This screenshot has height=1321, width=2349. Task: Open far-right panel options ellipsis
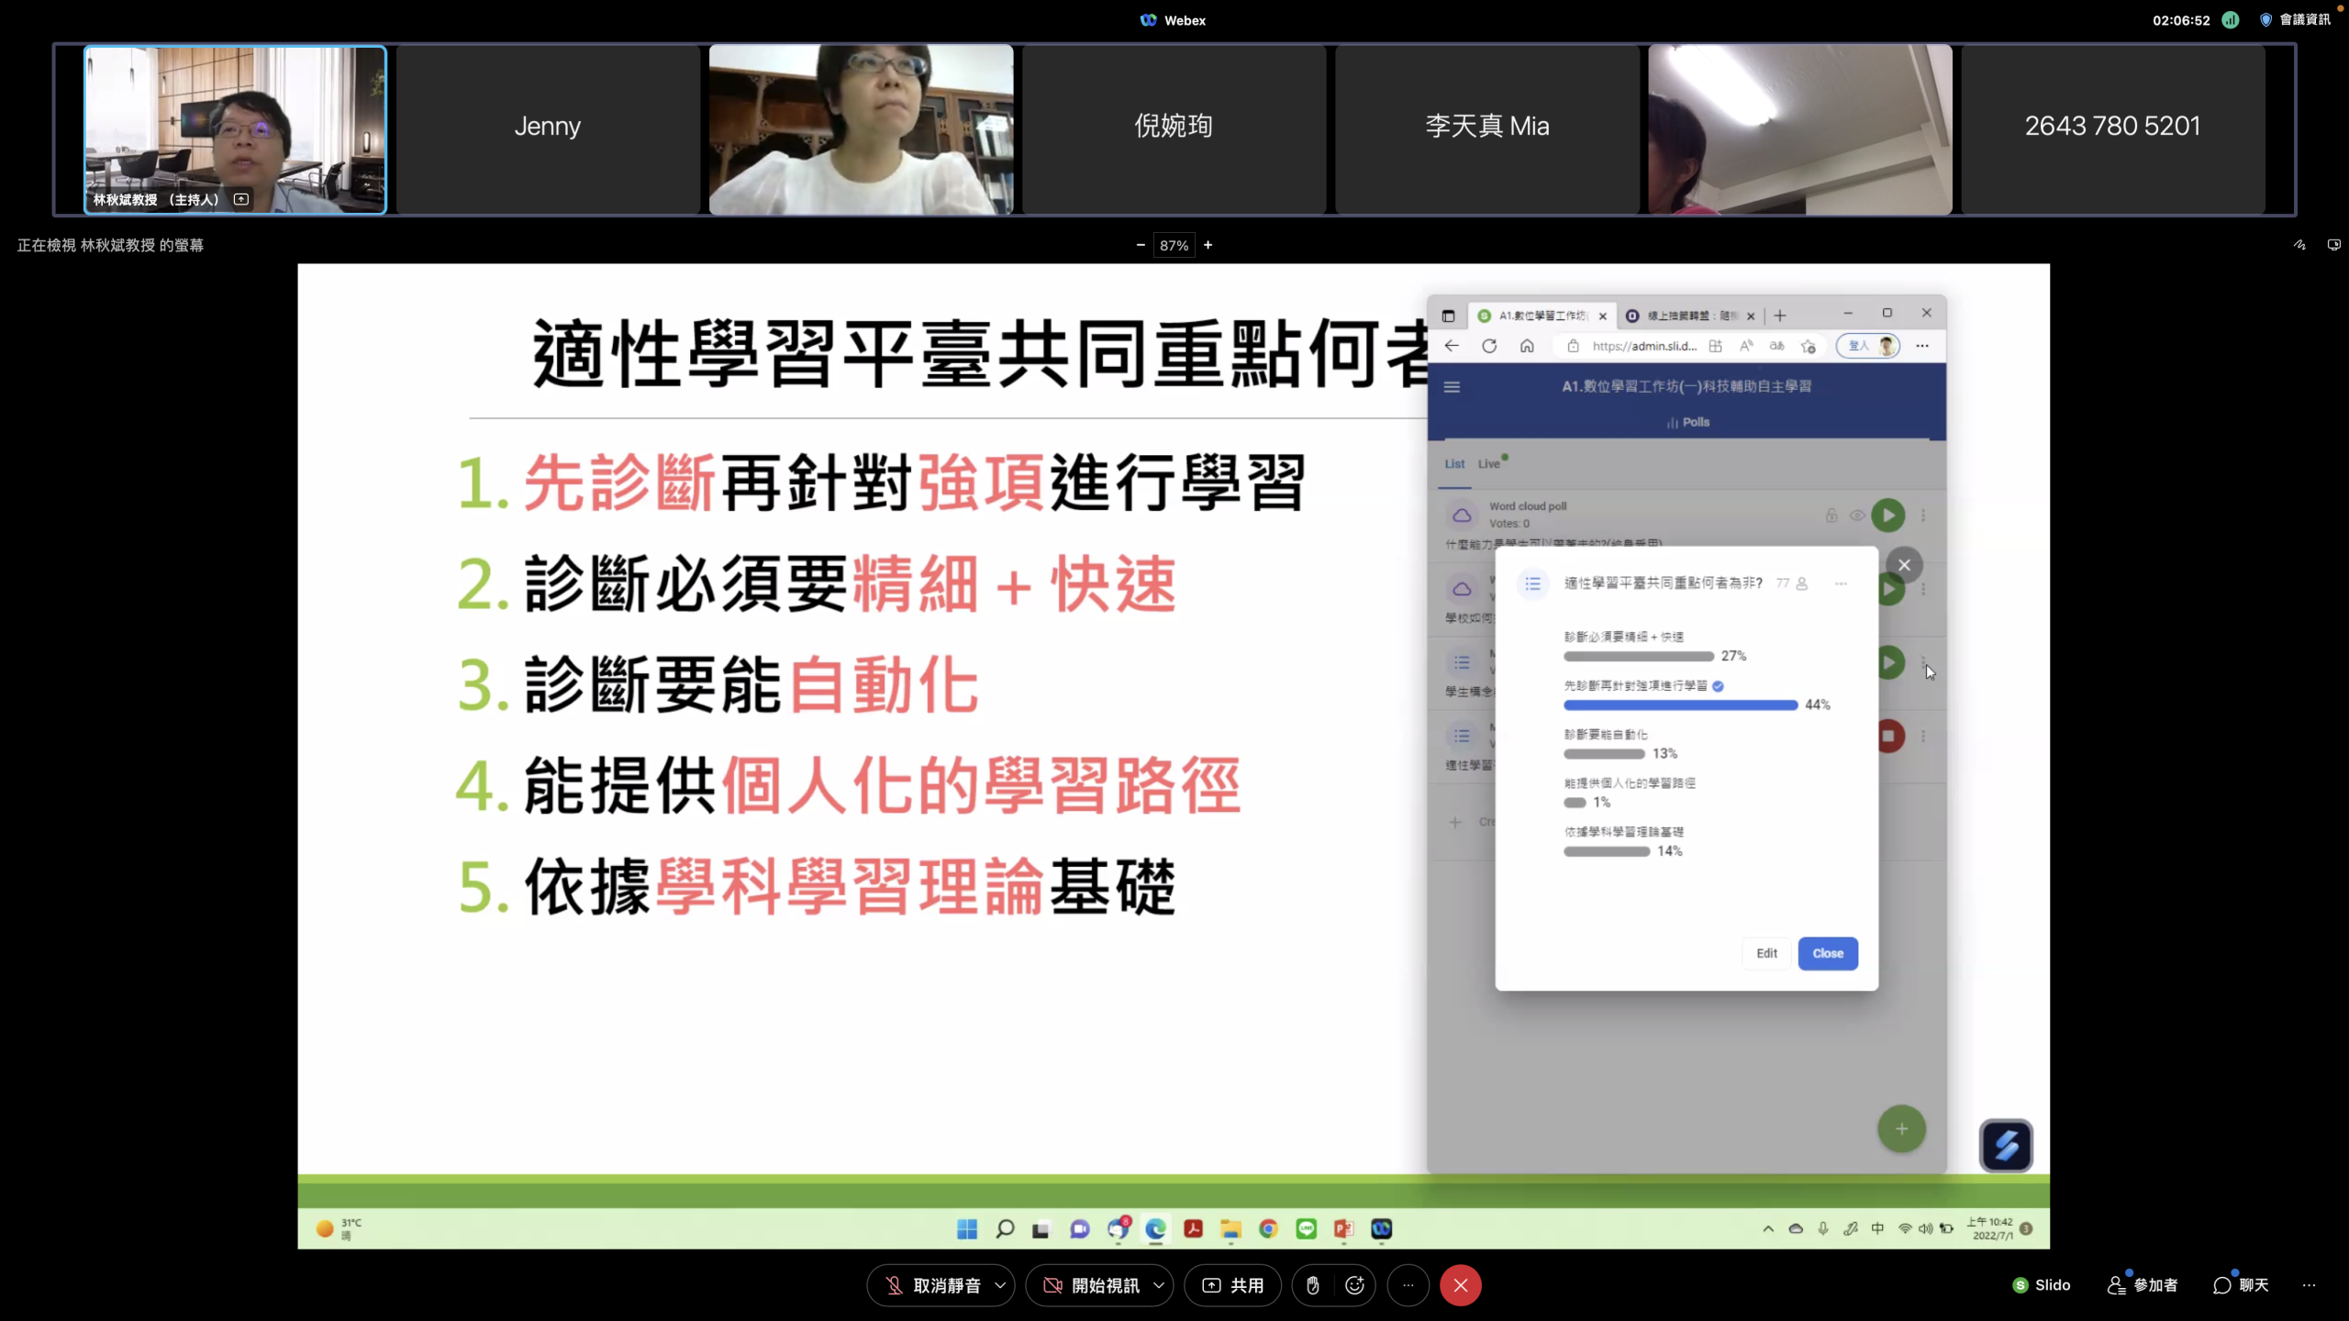click(x=2309, y=1285)
